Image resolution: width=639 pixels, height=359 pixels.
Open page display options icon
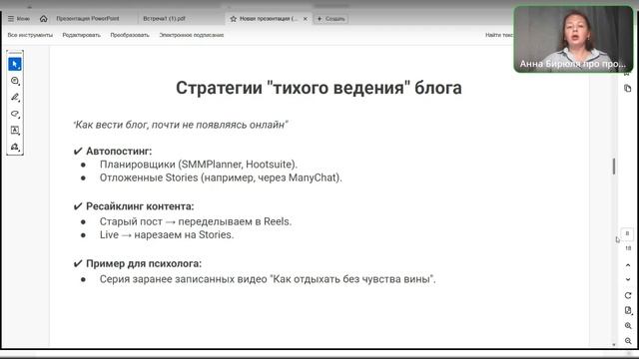pyautogui.click(x=628, y=310)
